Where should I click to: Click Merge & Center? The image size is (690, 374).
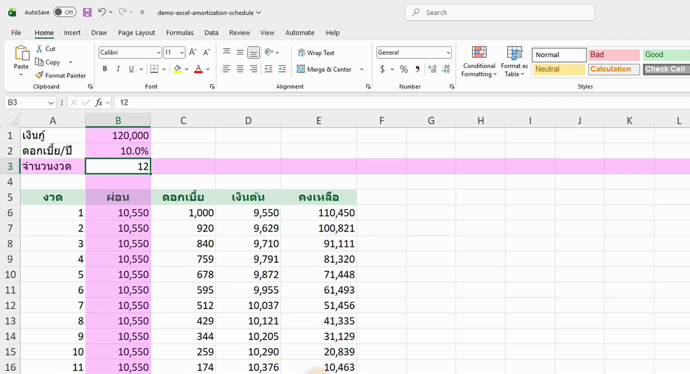[x=324, y=70]
